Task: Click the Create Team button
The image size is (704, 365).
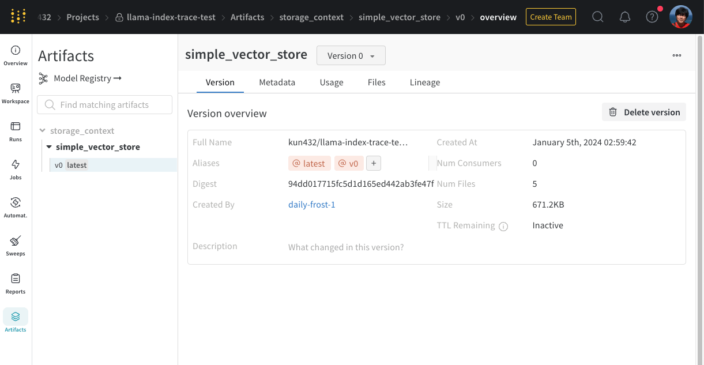Action: coord(551,17)
